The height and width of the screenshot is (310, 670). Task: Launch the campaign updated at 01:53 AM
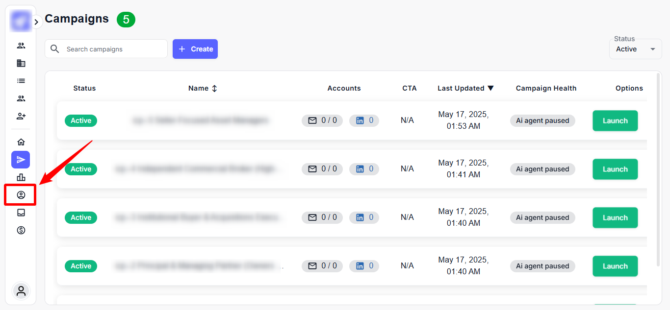(x=615, y=120)
